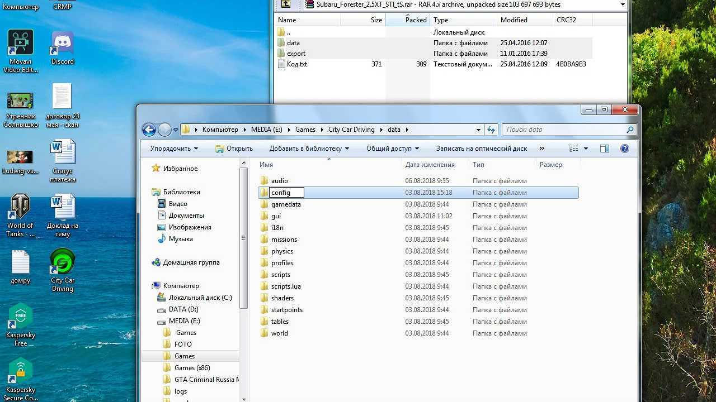
Task: Sort by Дата изменения column
Action: (x=435, y=165)
